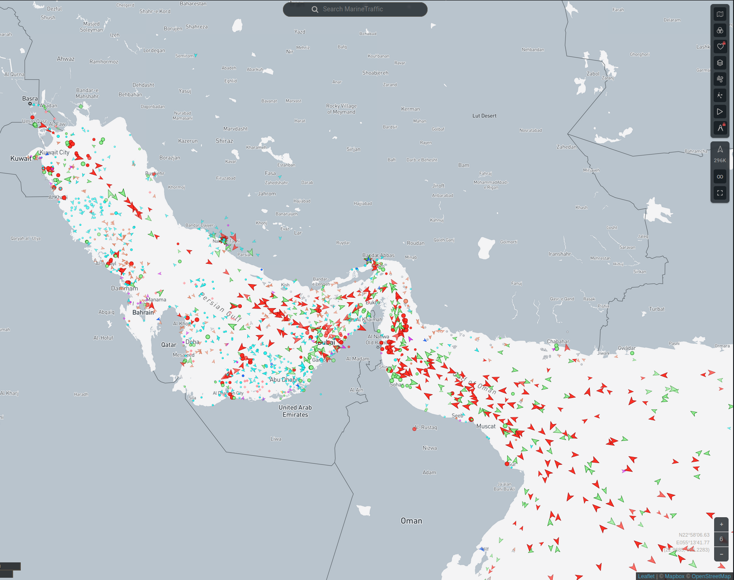Click the Turbat town label
The height and width of the screenshot is (580, 734).
click(x=657, y=309)
